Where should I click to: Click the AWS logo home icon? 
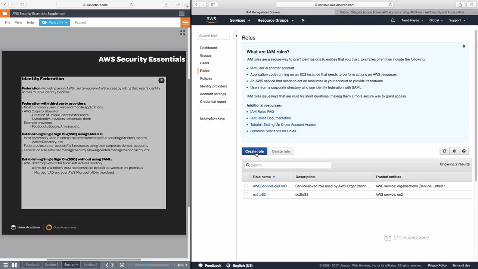click(x=211, y=20)
